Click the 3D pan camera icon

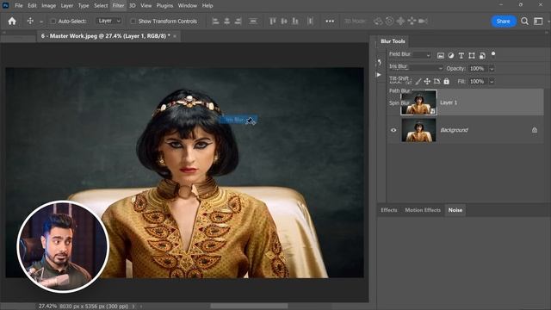(x=400, y=21)
